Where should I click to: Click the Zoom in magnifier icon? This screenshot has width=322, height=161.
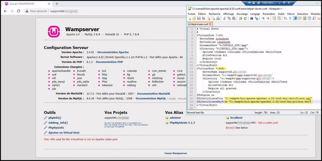[263, 19]
